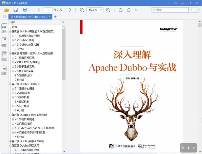Open a PDF file with folder icon
202x154 pixels.
coord(7,10)
